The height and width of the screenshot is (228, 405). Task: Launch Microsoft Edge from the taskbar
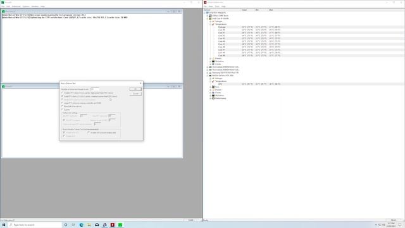click(82, 225)
